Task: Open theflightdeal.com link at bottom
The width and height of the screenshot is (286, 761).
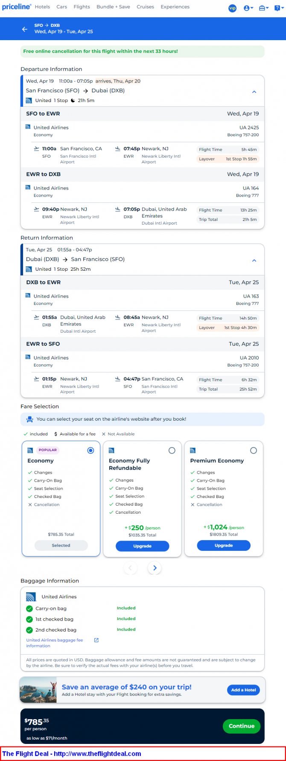Action: pos(97,754)
